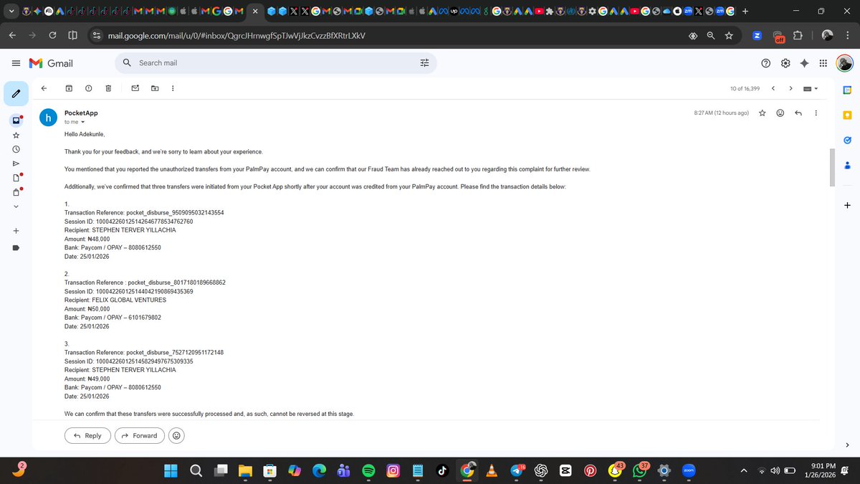The width and height of the screenshot is (860, 484).
Task: Open Windows Start menu
Action: [171, 470]
